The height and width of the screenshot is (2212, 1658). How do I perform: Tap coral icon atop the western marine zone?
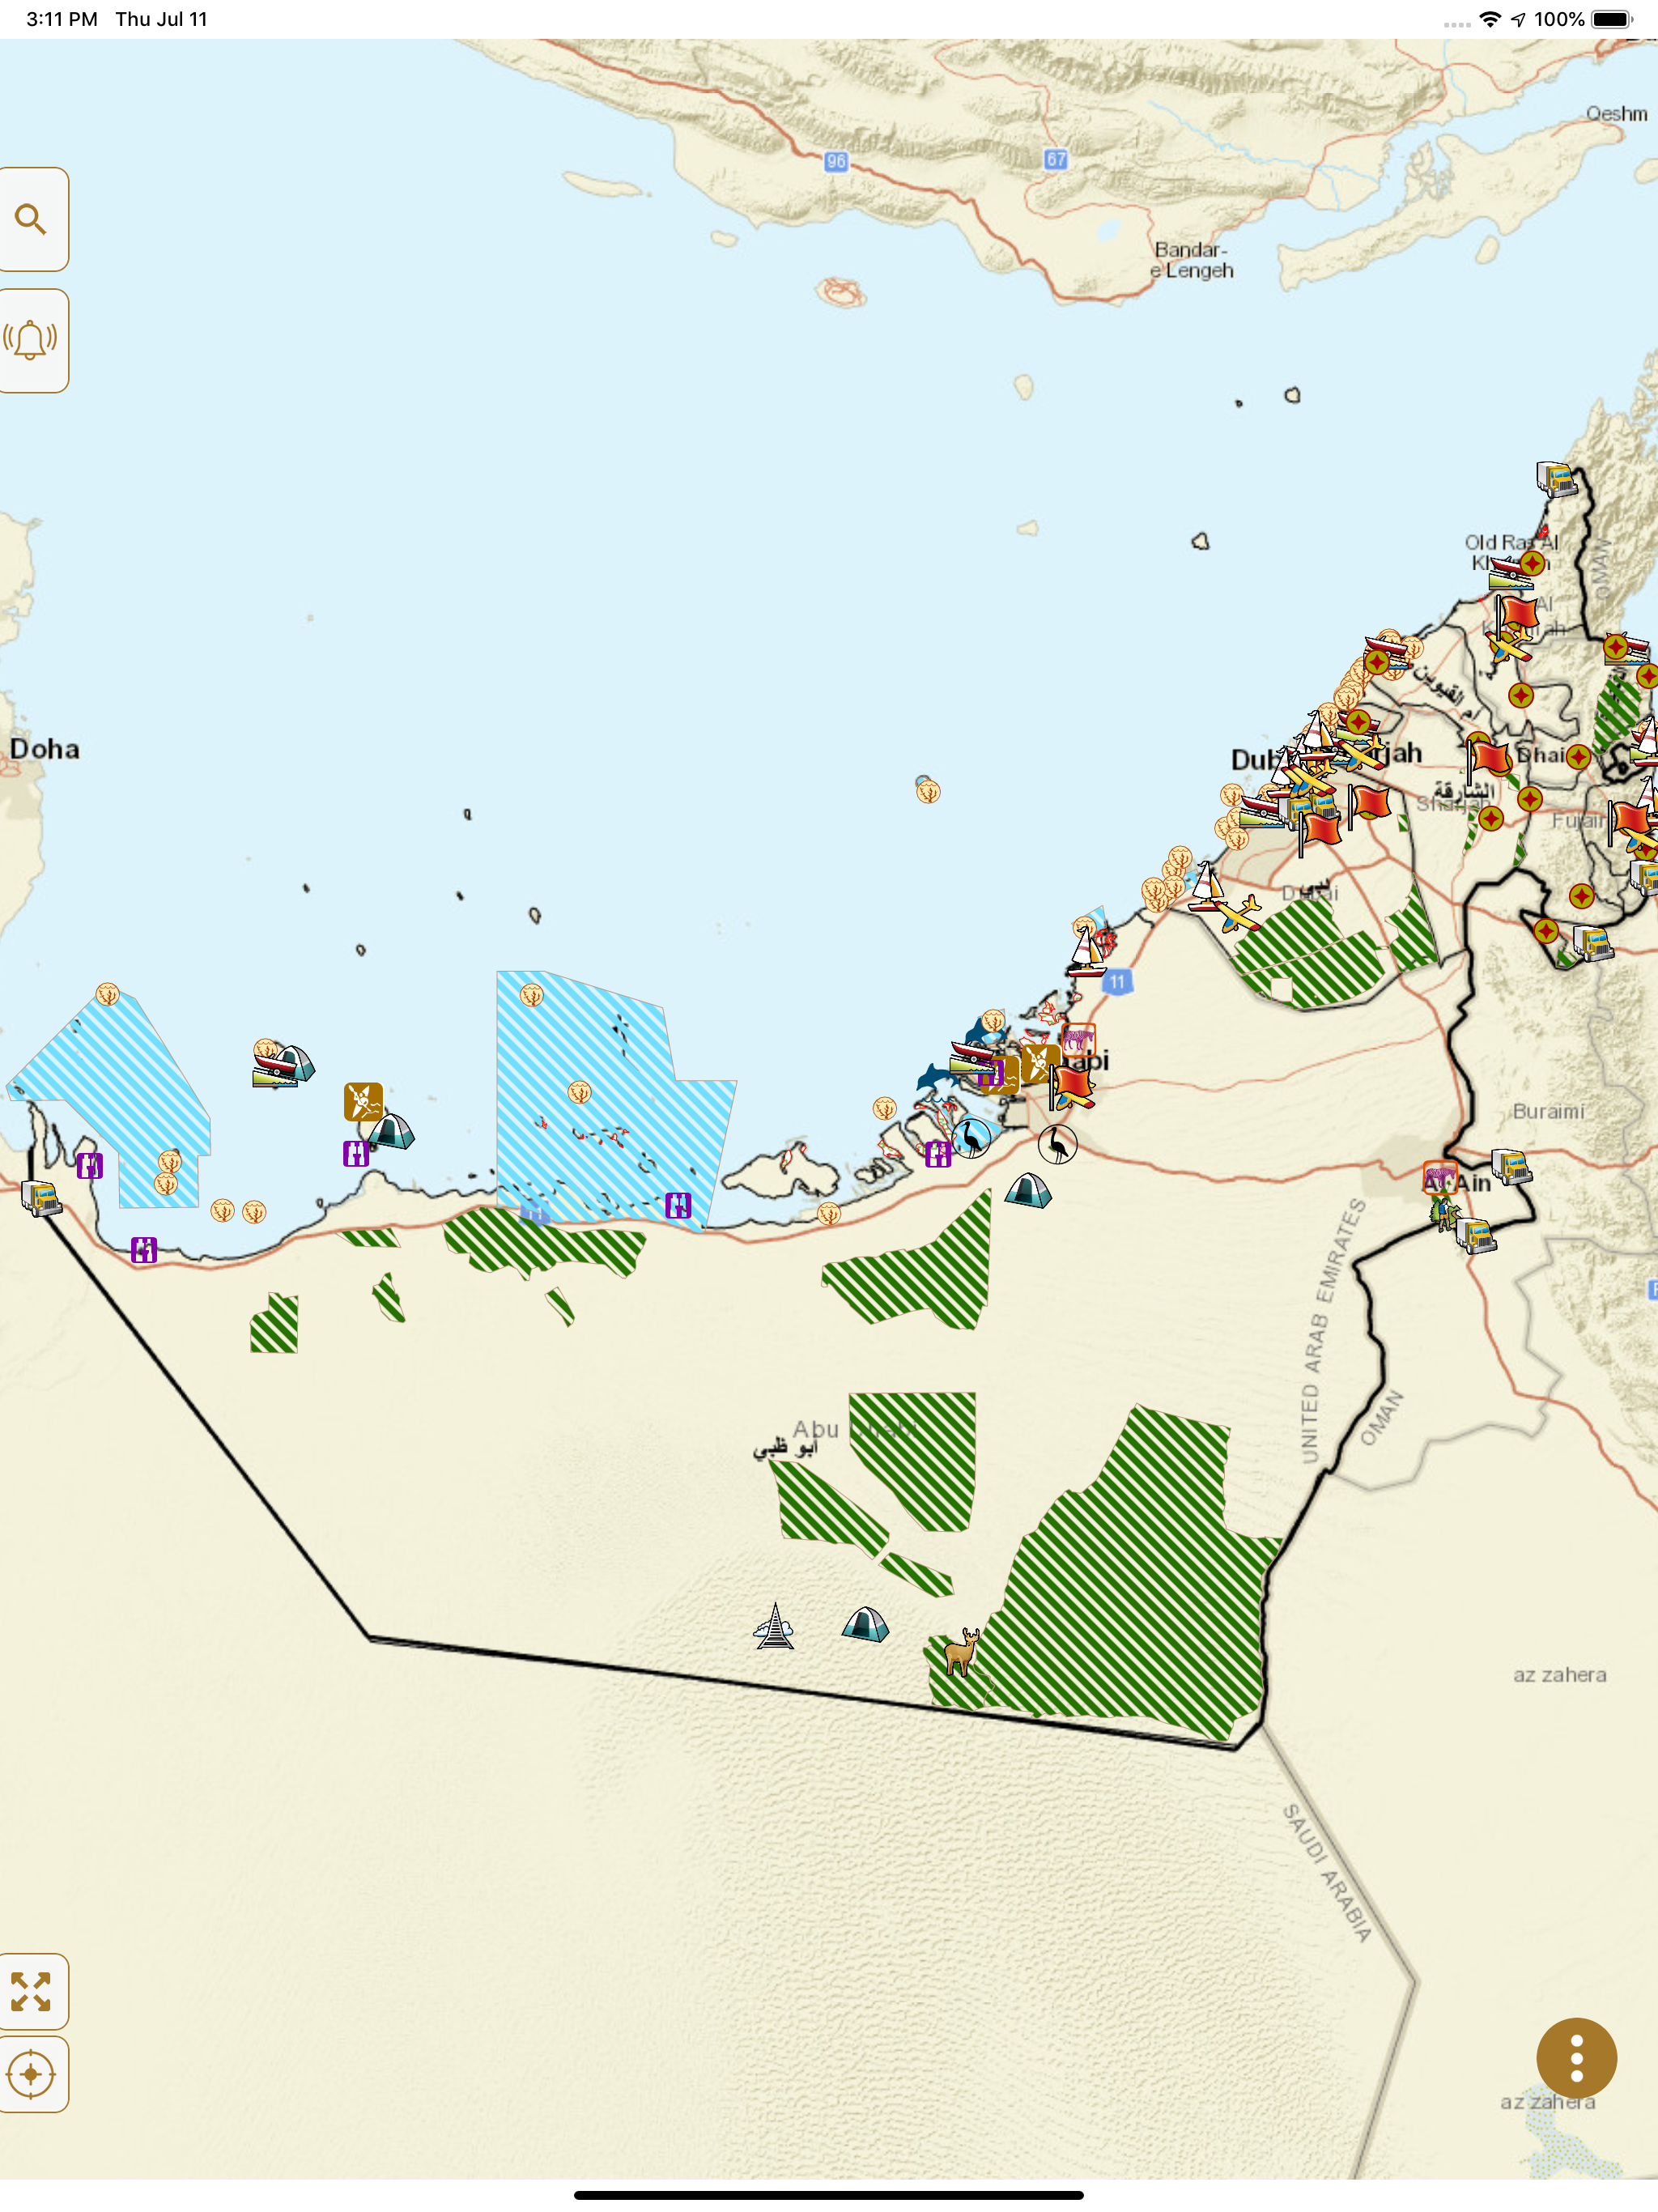108,994
